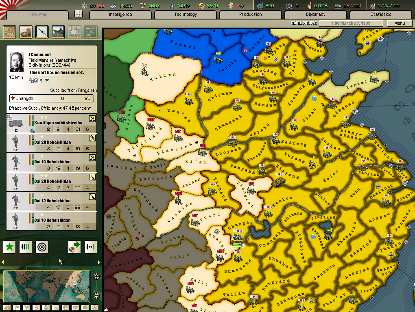
Task: Select the Dai 10 Hoheishidan division row
Action: click(52, 221)
